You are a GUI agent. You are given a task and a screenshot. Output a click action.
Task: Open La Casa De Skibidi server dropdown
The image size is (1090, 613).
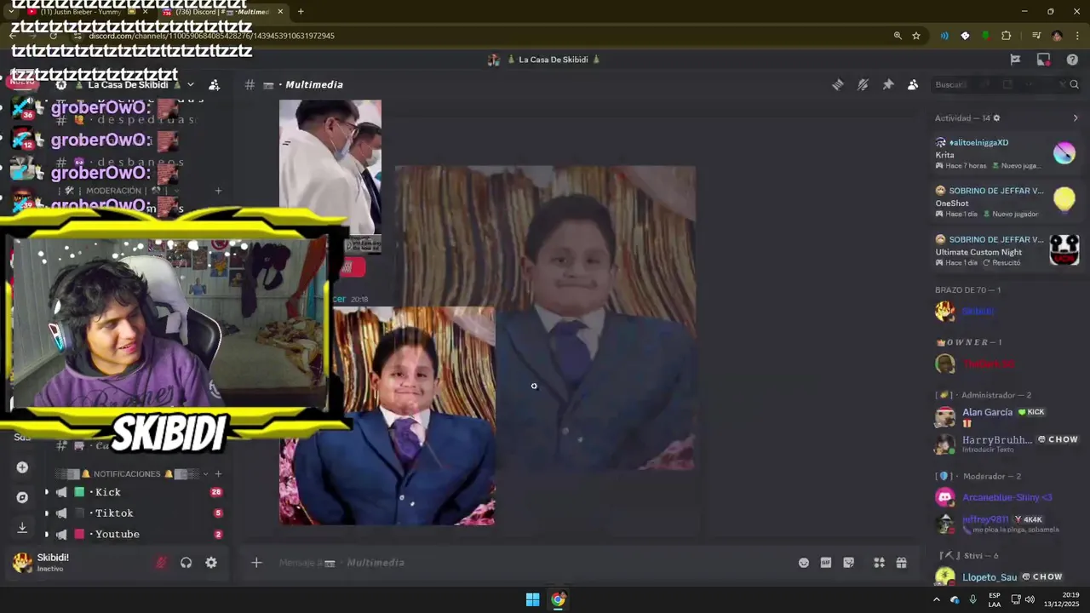click(191, 84)
